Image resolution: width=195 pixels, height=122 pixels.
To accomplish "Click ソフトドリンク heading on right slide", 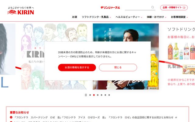I will point(181,29).
